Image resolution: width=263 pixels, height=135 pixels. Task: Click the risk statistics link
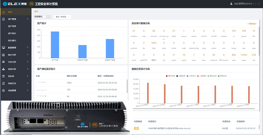point(252,24)
